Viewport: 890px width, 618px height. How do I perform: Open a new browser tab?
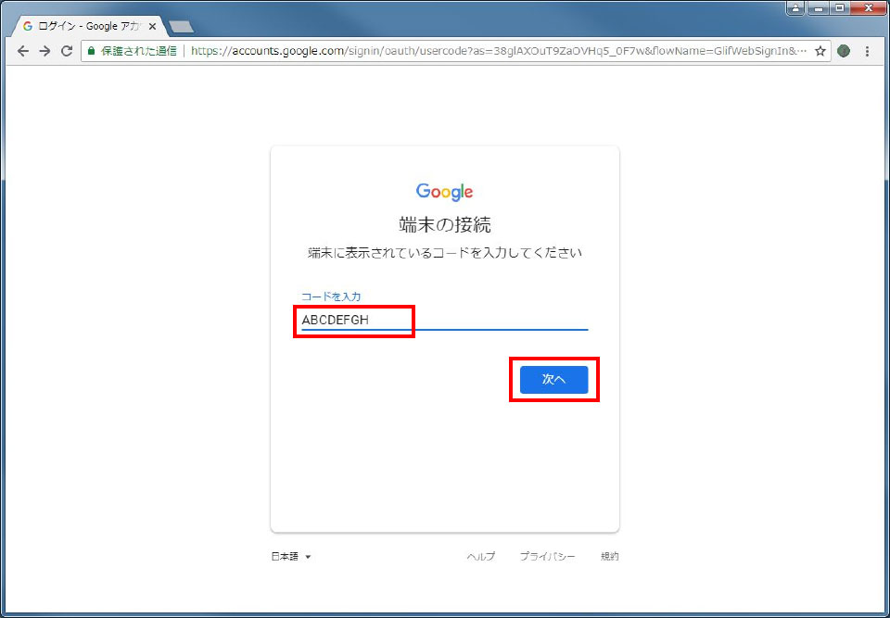[181, 27]
